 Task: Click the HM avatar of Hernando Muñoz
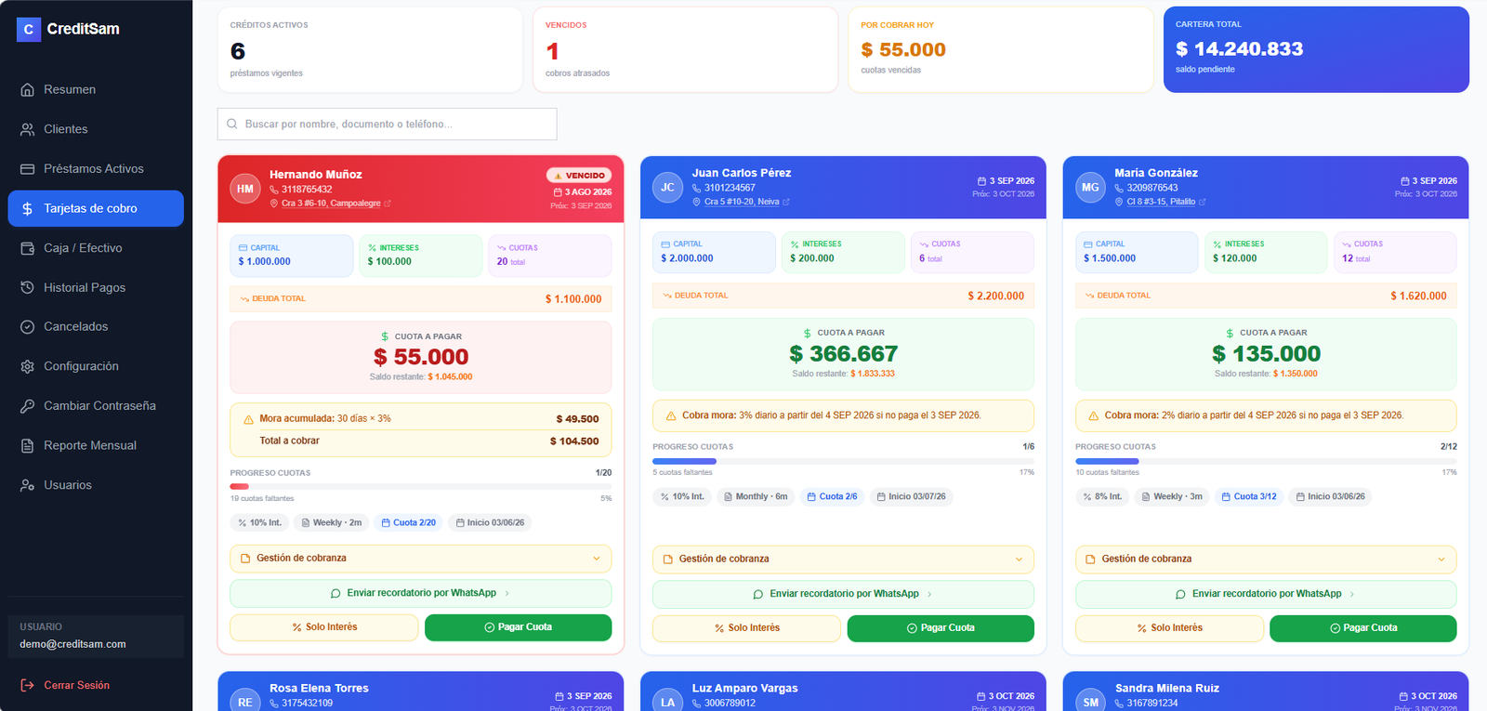pos(244,189)
